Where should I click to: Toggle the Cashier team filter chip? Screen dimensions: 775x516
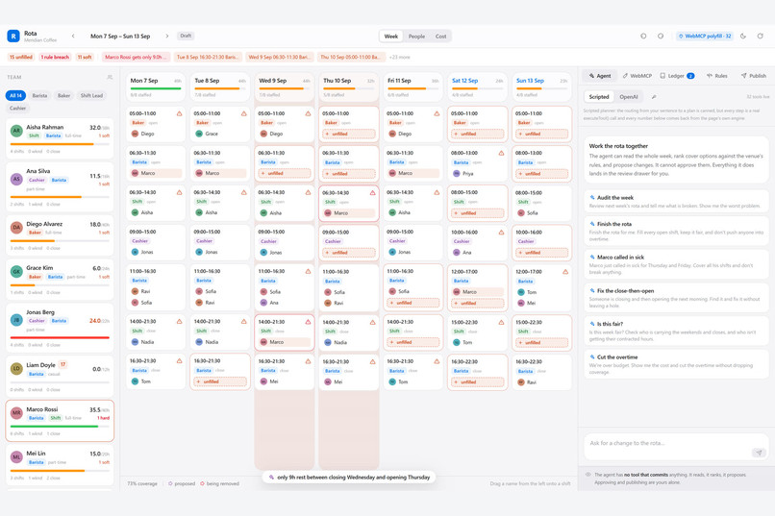pos(18,109)
